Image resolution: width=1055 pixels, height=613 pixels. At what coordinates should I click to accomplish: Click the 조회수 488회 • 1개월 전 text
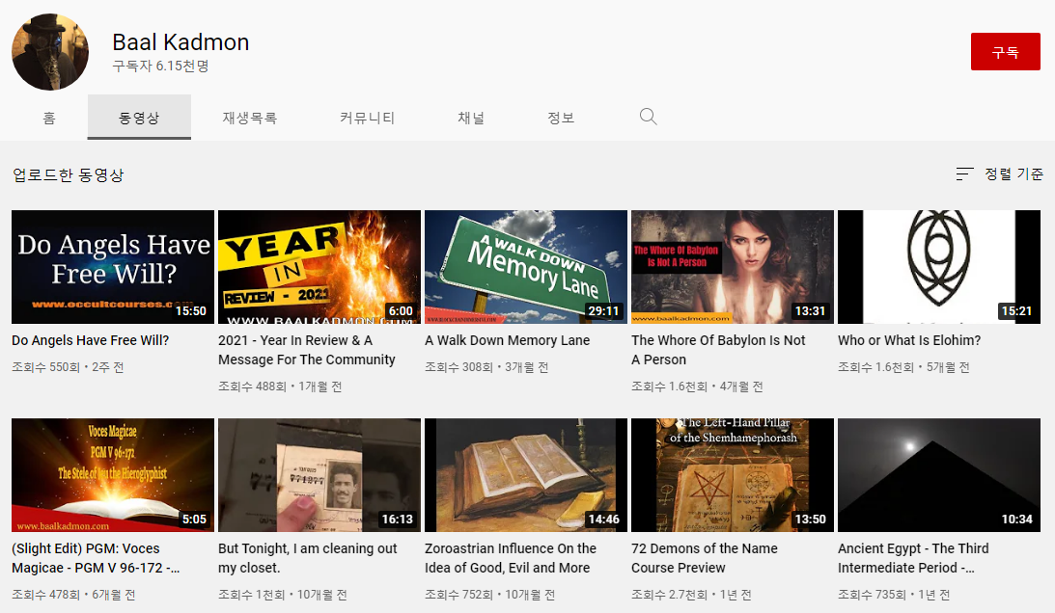280,386
